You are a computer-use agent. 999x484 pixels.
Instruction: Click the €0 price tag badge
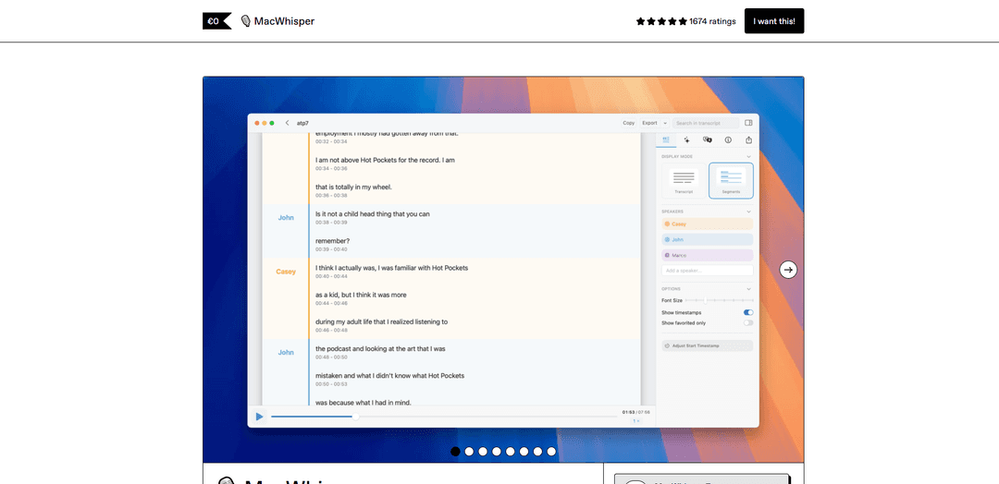(x=216, y=21)
